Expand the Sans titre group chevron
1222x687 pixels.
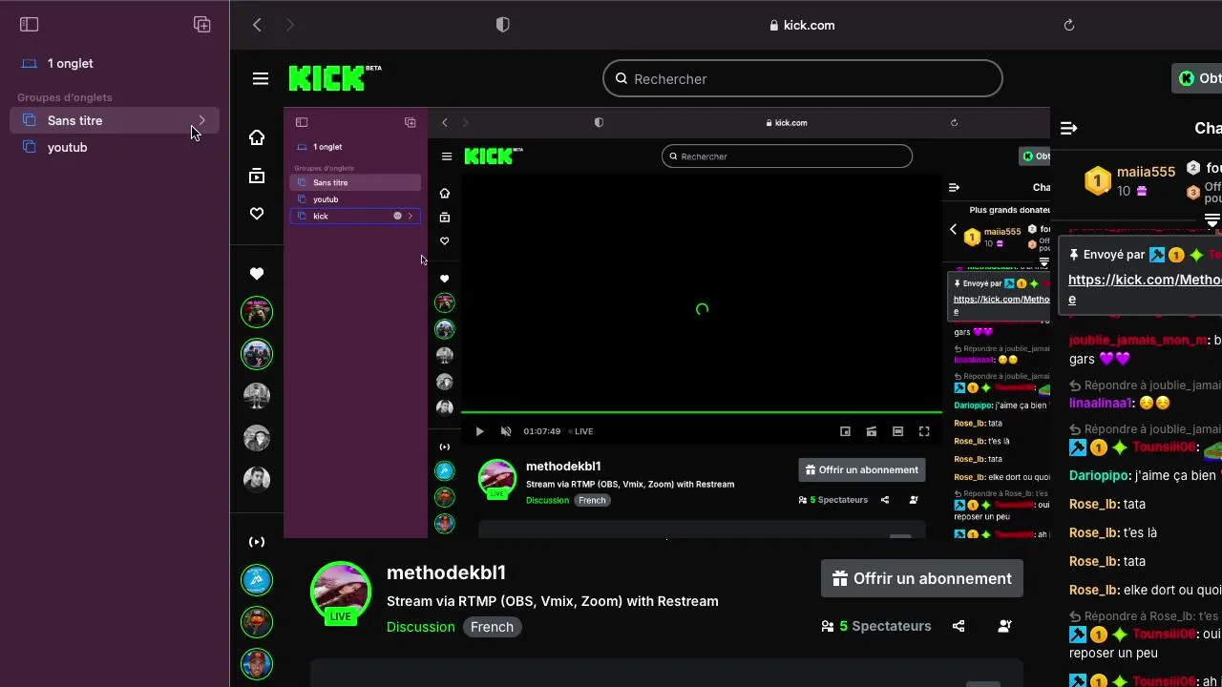201,120
